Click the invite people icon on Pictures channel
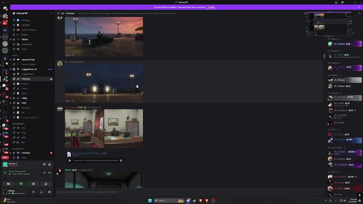The image size is (363, 204). (51, 79)
